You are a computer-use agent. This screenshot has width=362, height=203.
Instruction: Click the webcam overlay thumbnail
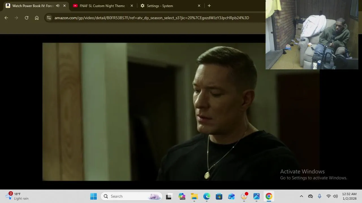pyautogui.click(x=312, y=35)
